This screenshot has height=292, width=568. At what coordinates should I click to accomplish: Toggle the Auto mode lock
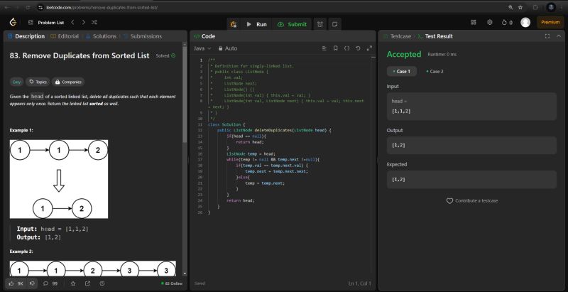pyautogui.click(x=228, y=48)
